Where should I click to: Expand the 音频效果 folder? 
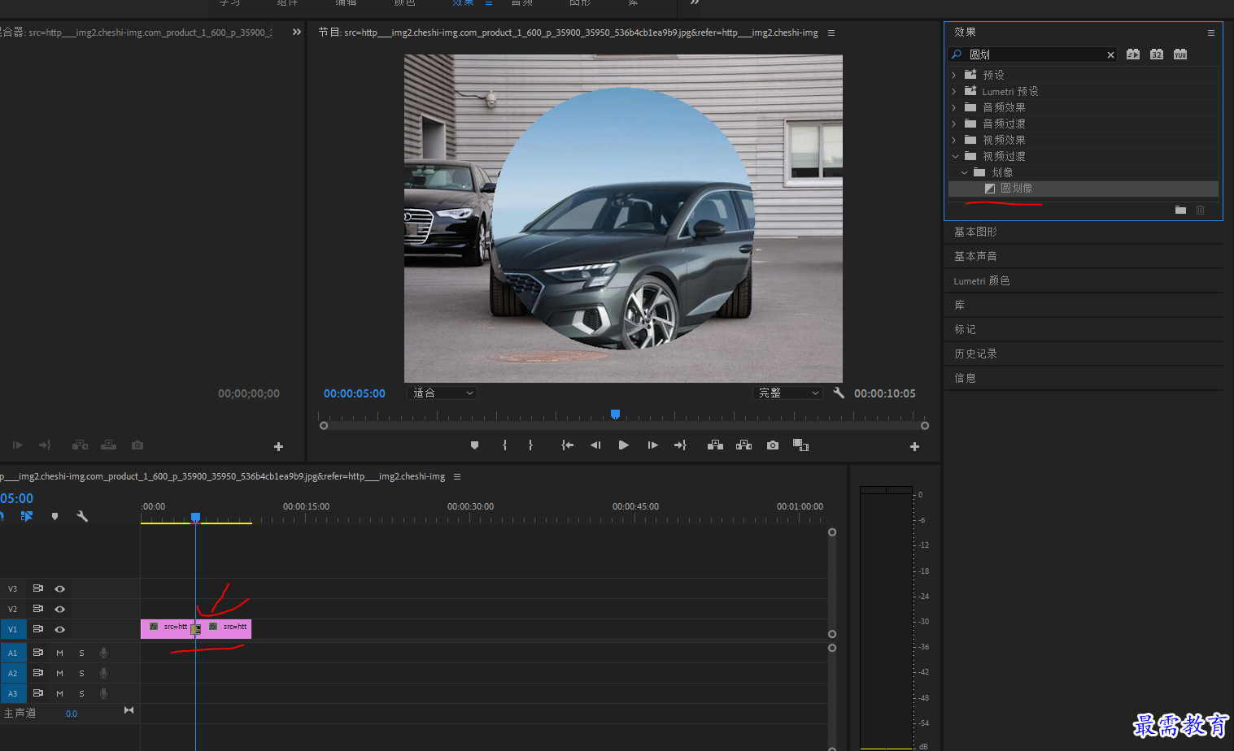pos(954,107)
